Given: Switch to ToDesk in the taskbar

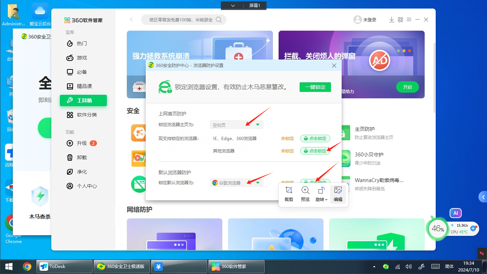Looking at the screenshot, I should (64, 266).
